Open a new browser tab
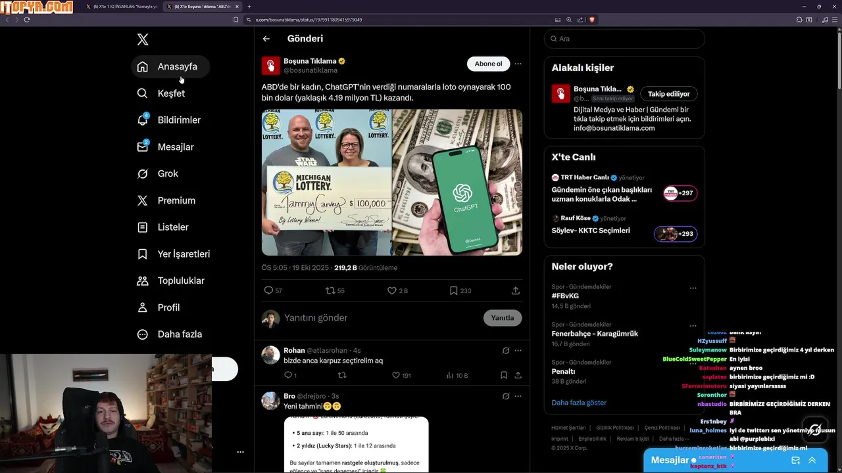 249,7
